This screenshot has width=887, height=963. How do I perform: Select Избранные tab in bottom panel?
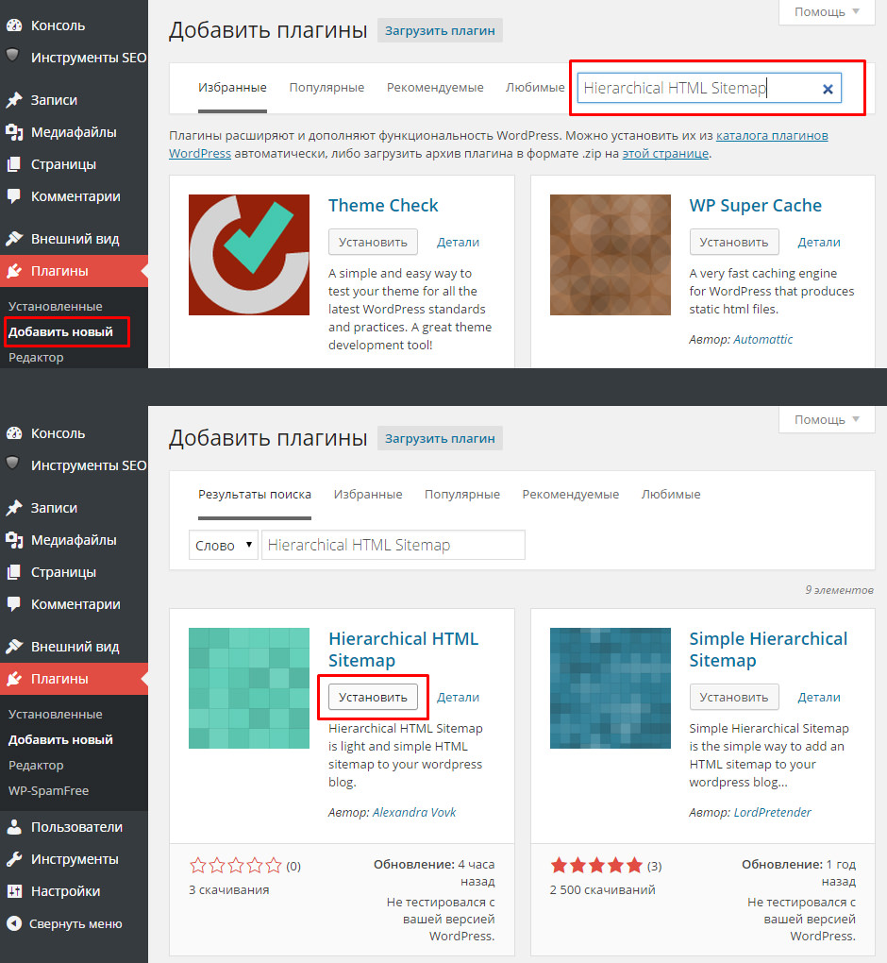pyautogui.click(x=368, y=495)
